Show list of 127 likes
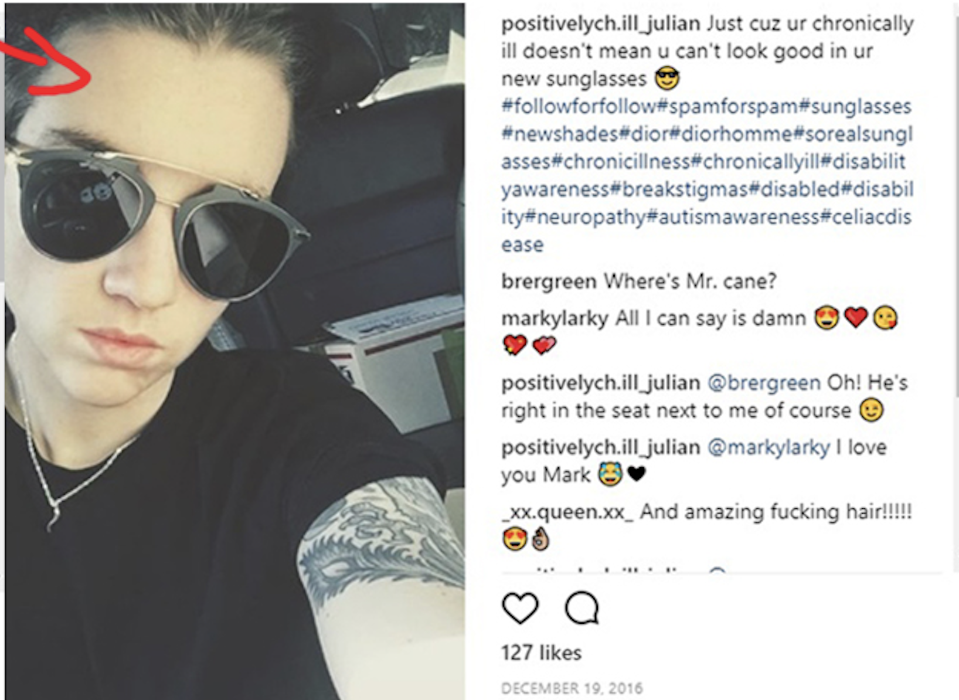The image size is (959, 700). click(x=541, y=653)
